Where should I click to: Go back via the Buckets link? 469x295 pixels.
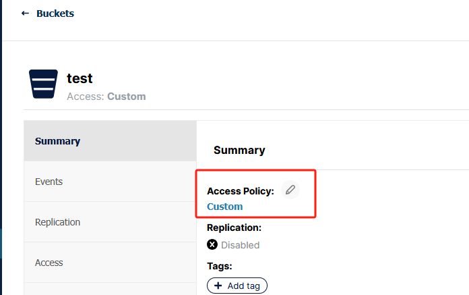coord(55,14)
